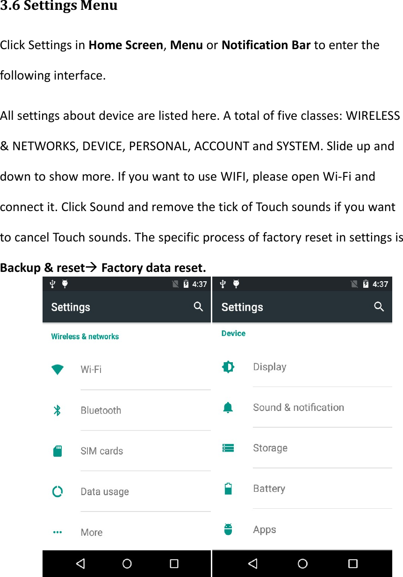The height and width of the screenshot is (577, 403).
Task: Select the Sound & notification bell icon
Action: [228, 407]
